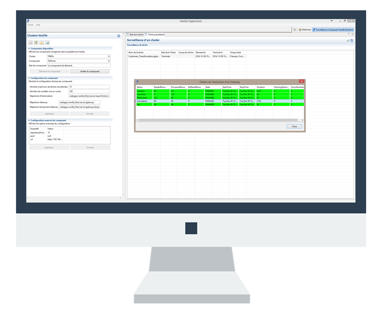Minimize the task view panel
381x316 pixels.
pyautogui.click(x=349, y=34)
